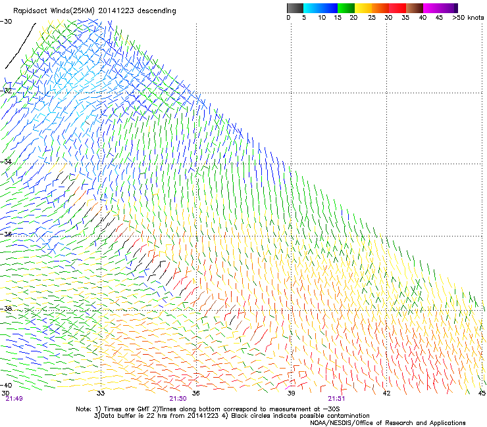Select the yellow 20-25 knots legend segment
This screenshot has height=427, width=487.
click(x=363, y=8)
